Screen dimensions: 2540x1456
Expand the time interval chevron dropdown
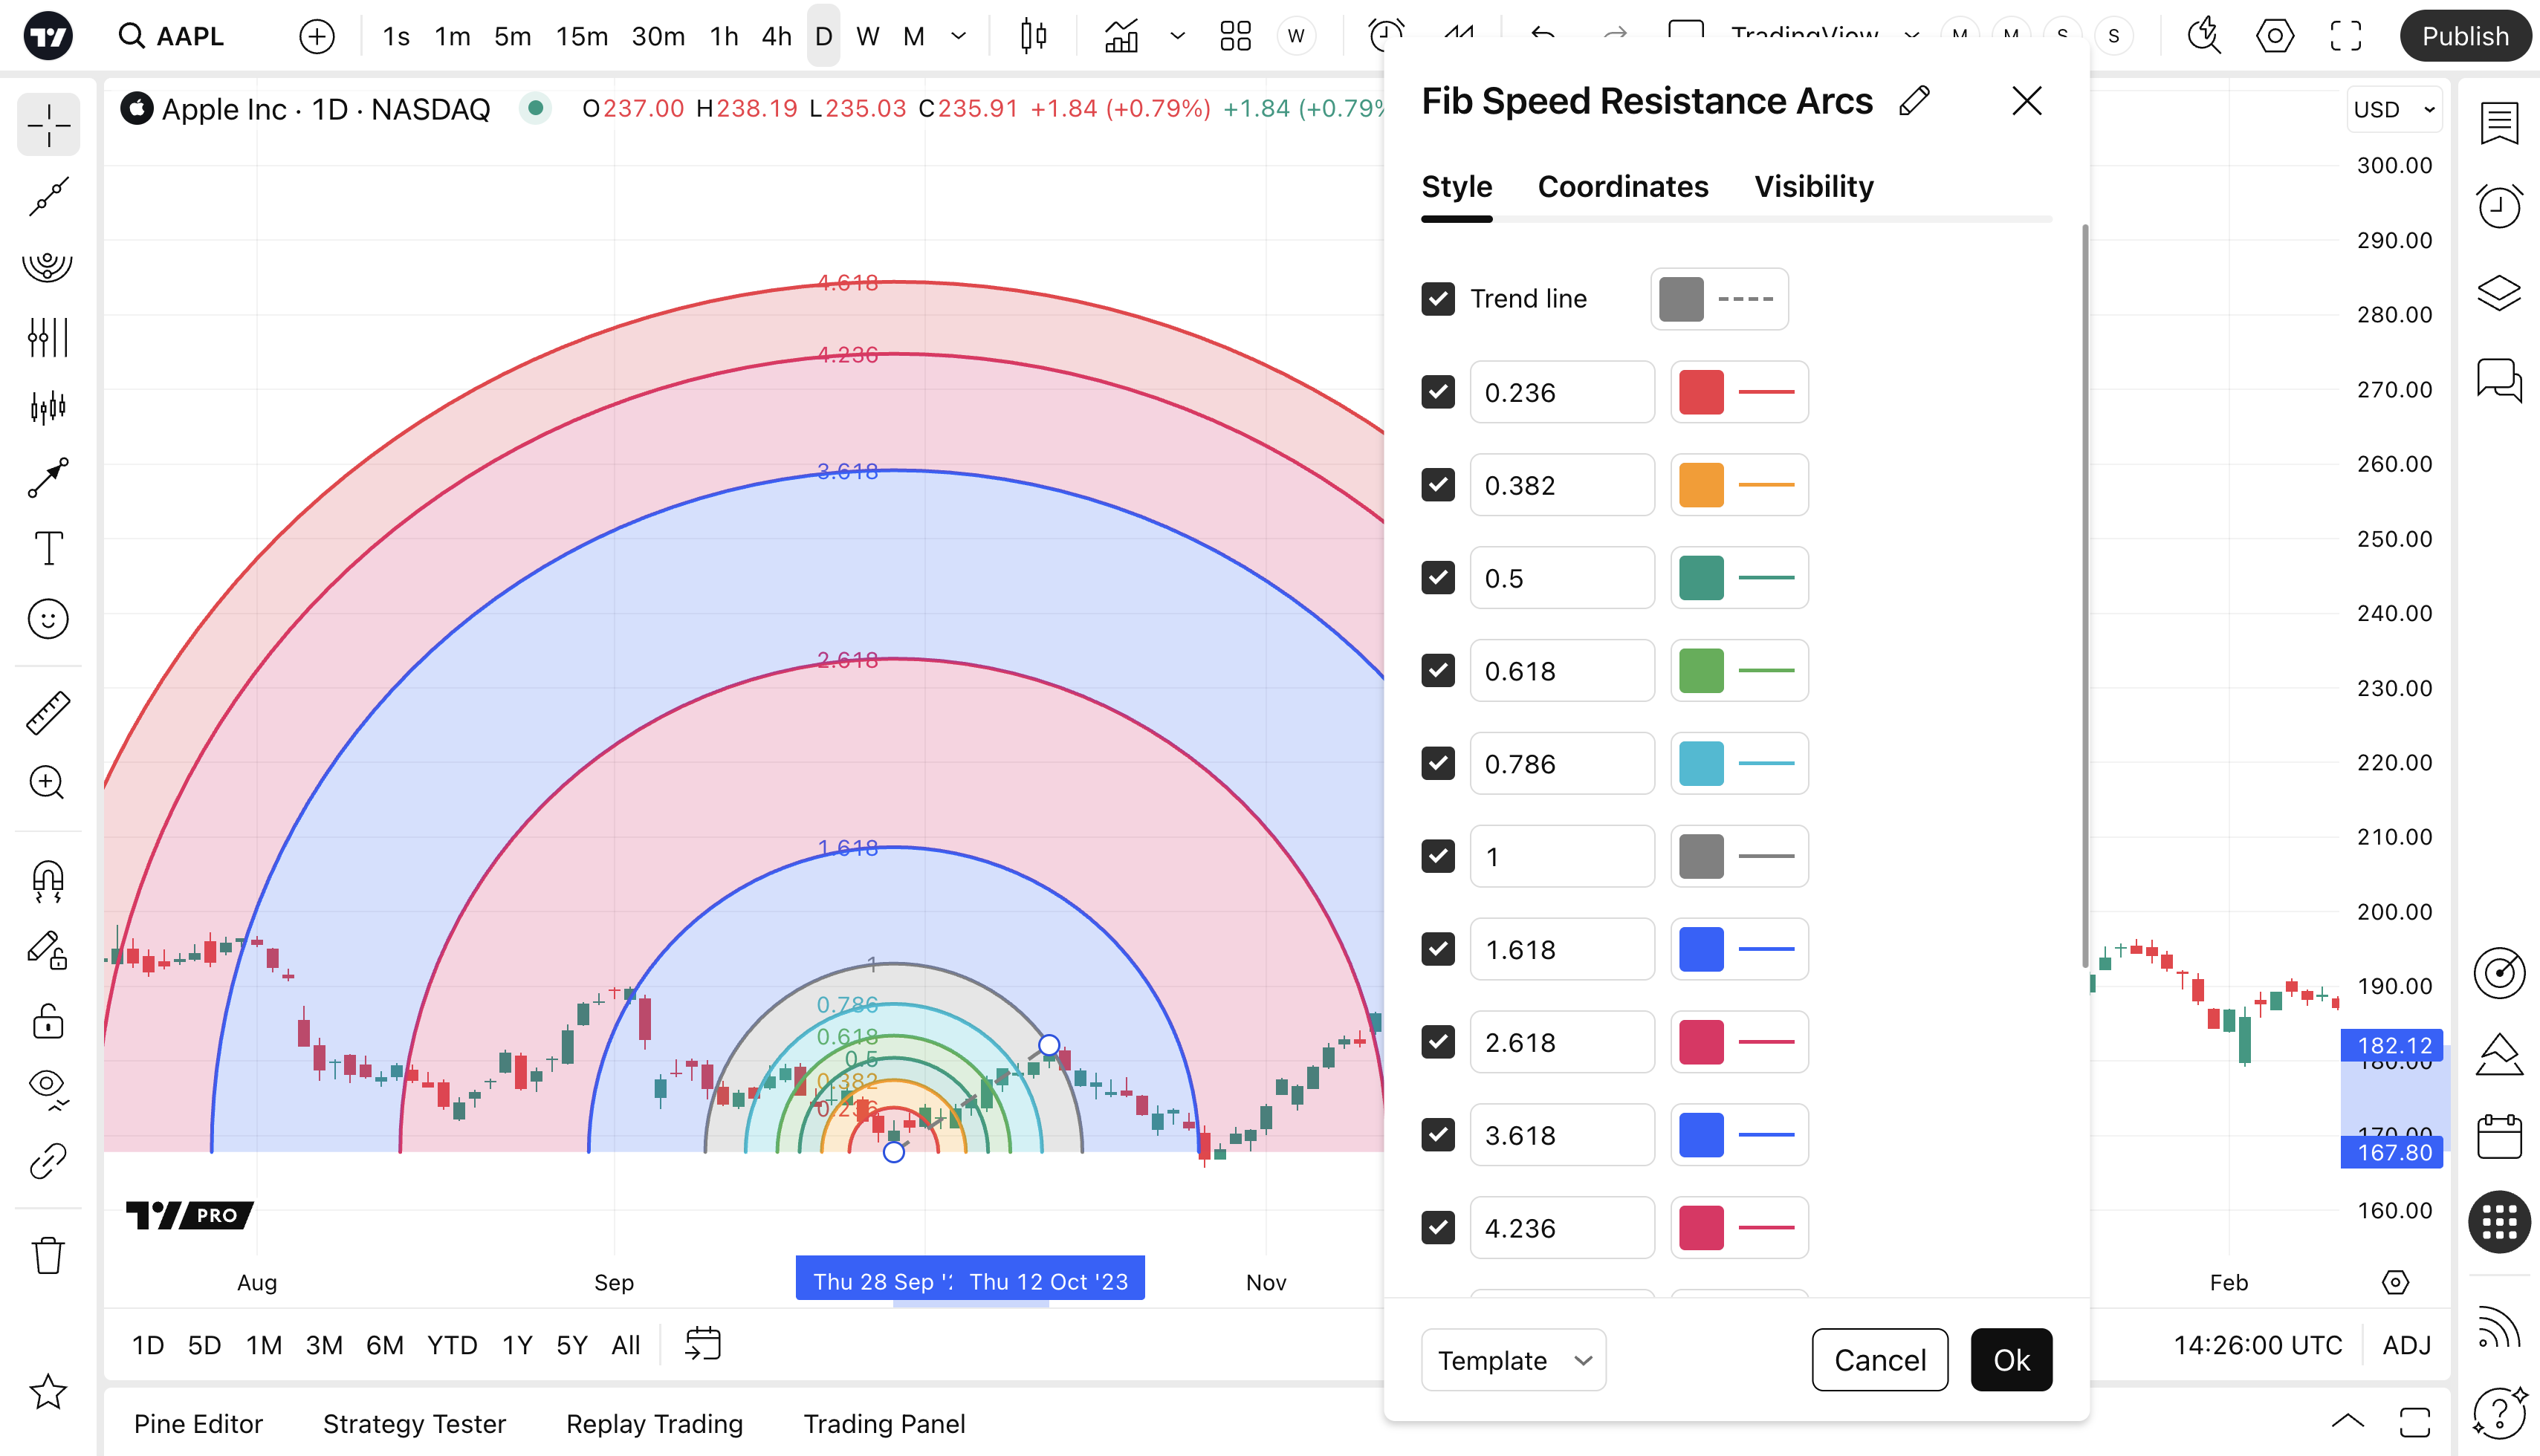point(957,37)
